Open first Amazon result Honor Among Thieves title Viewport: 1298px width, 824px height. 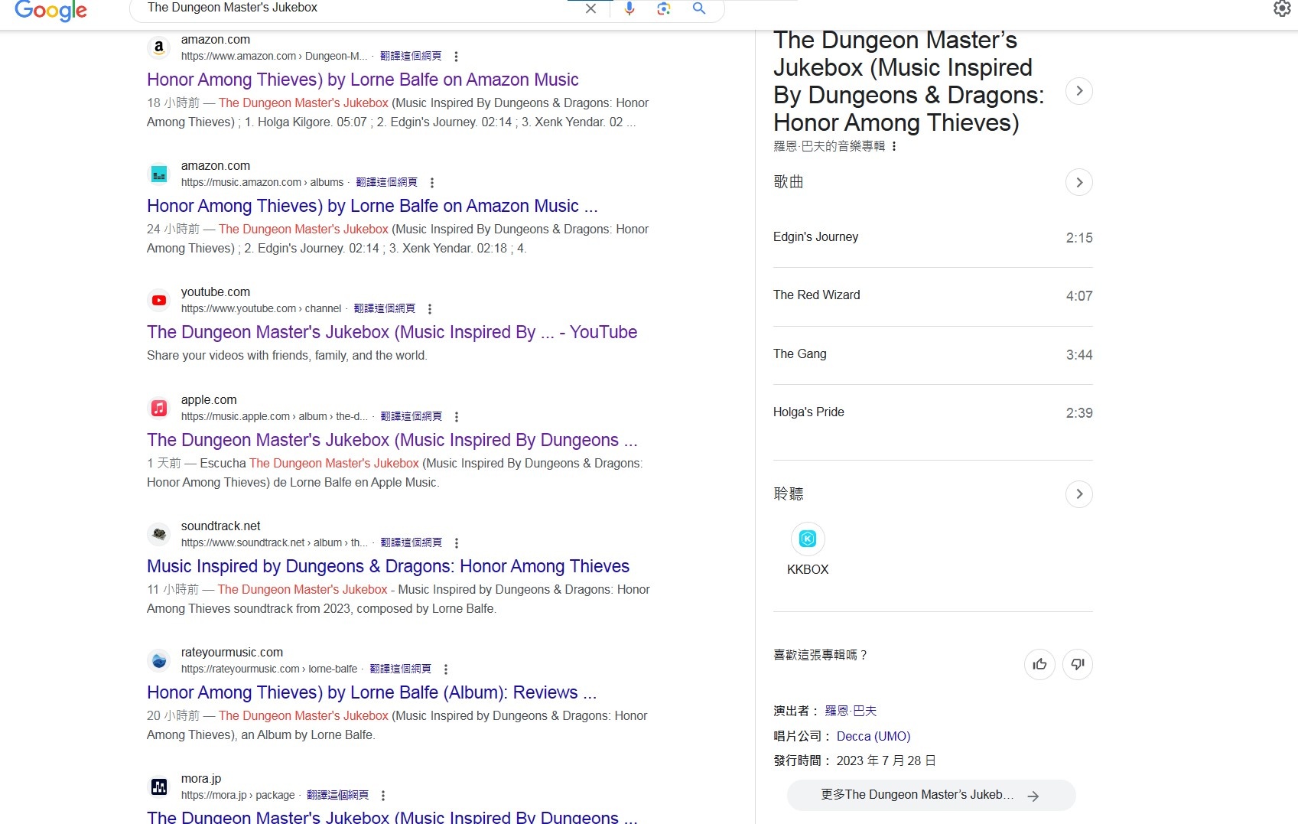click(x=363, y=80)
